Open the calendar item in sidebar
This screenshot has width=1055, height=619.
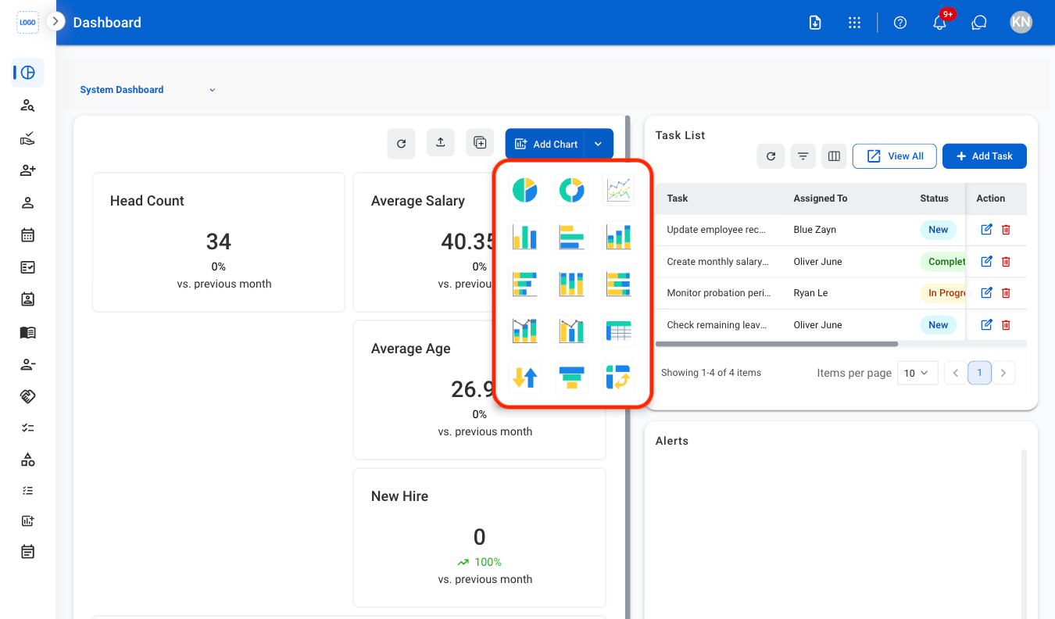(27, 234)
